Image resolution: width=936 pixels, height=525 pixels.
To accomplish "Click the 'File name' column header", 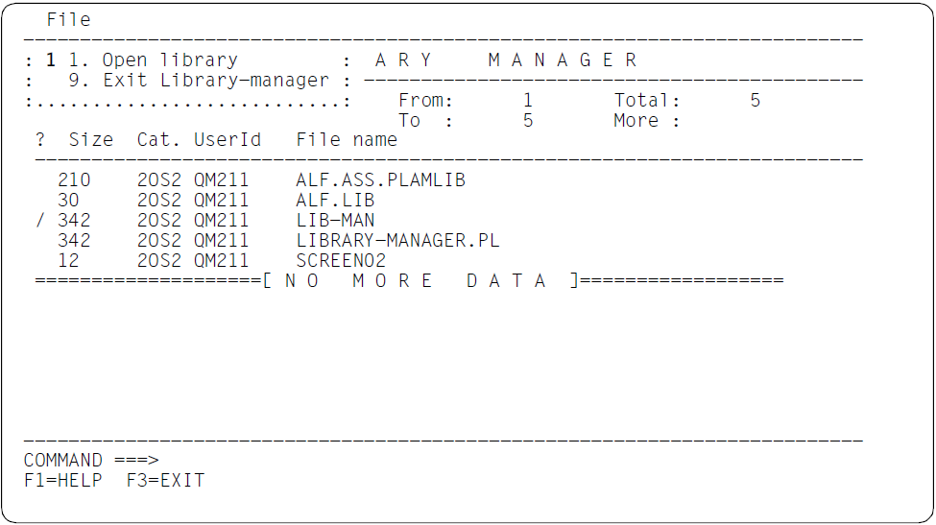I will click(346, 140).
